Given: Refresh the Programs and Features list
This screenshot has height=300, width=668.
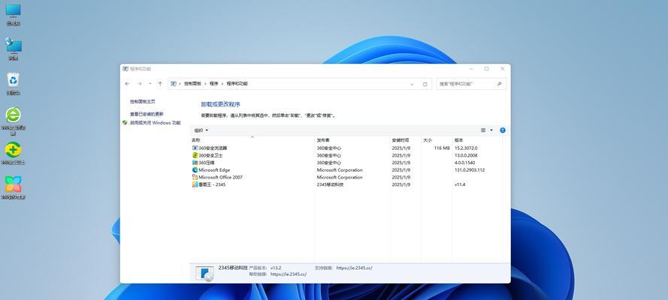Looking at the screenshot, I should (x=425, y=84).
